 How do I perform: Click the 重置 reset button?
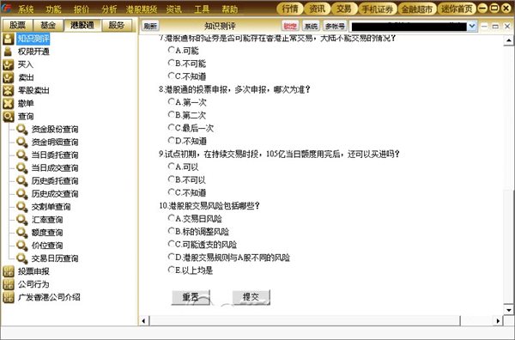[x=191, y=297]
